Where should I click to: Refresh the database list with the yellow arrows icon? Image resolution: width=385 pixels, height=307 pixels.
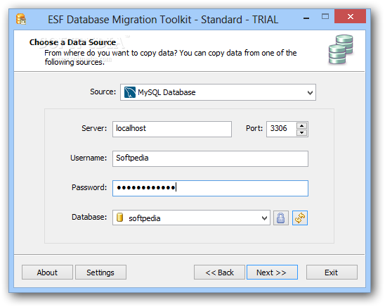(300, 218)
